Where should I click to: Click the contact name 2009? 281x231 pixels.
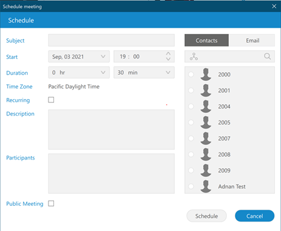[x=224, y=171]
